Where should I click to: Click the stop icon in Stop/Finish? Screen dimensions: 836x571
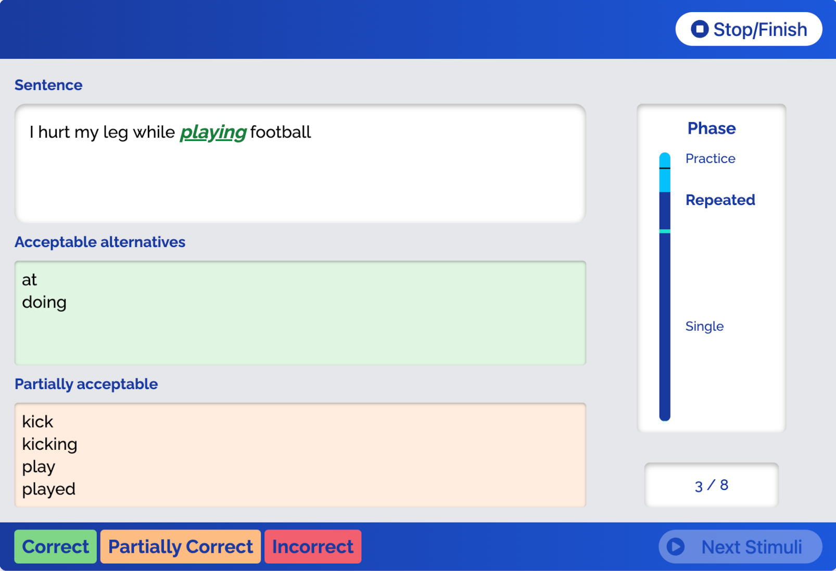[699, 29]
